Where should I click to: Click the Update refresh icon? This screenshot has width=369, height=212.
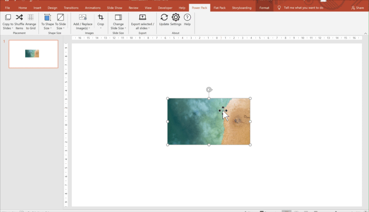[x=164, y=18]
